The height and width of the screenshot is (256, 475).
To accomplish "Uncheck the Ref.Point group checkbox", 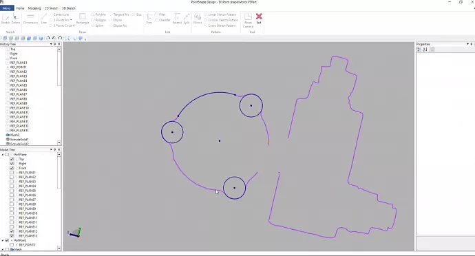I will pos(7,240).
